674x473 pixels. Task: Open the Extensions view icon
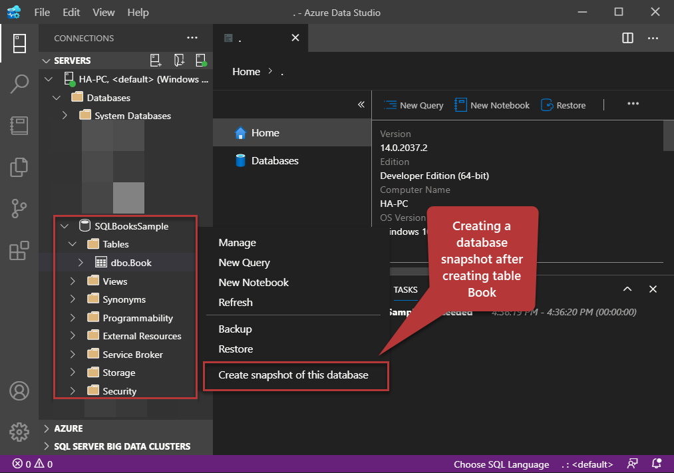19,250
